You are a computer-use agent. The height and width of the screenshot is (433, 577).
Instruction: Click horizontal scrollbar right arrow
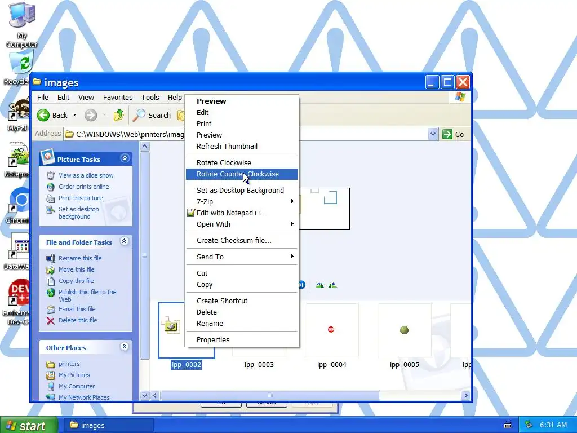466,395
